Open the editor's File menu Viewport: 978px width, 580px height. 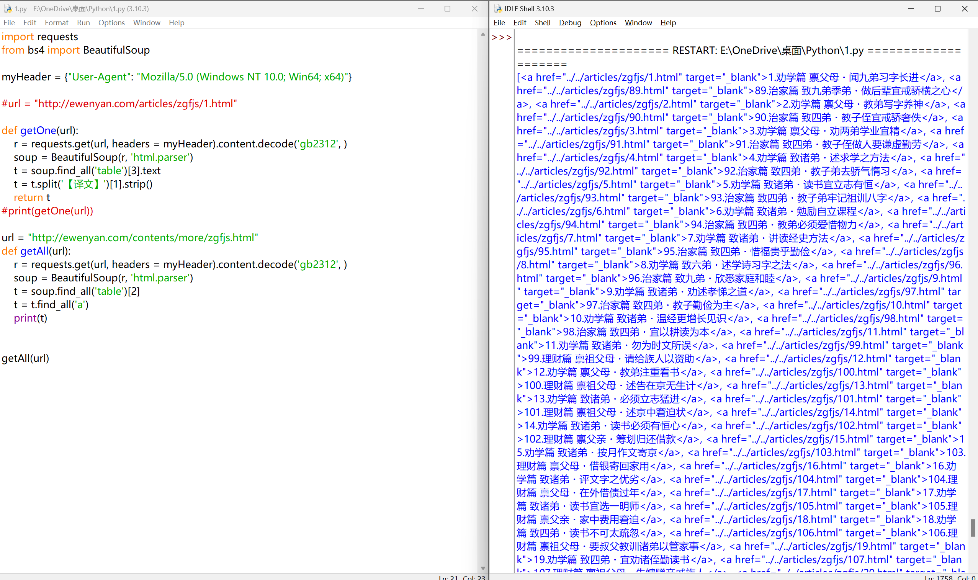point(9,23)
